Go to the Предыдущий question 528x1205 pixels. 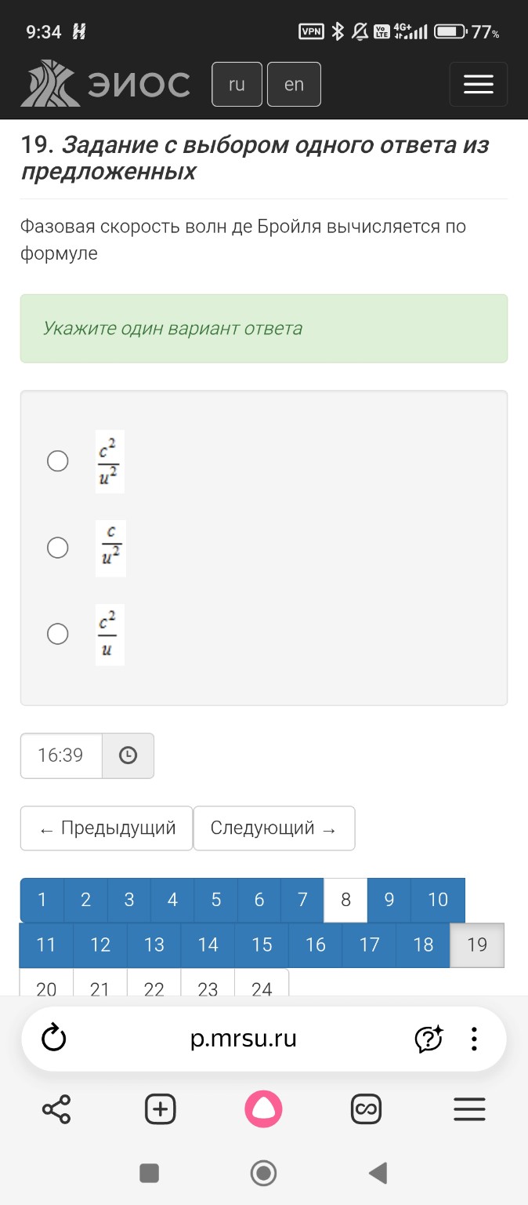pos(106,828)
